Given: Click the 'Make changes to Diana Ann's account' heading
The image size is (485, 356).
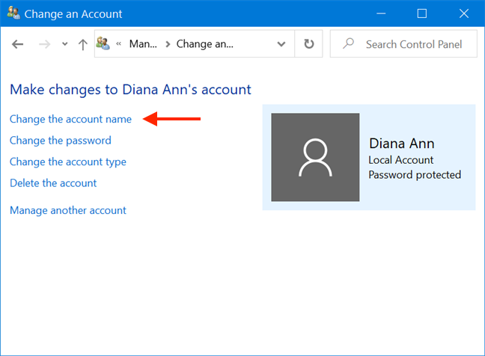Looking at the screenshot, I should pos(130,90).
